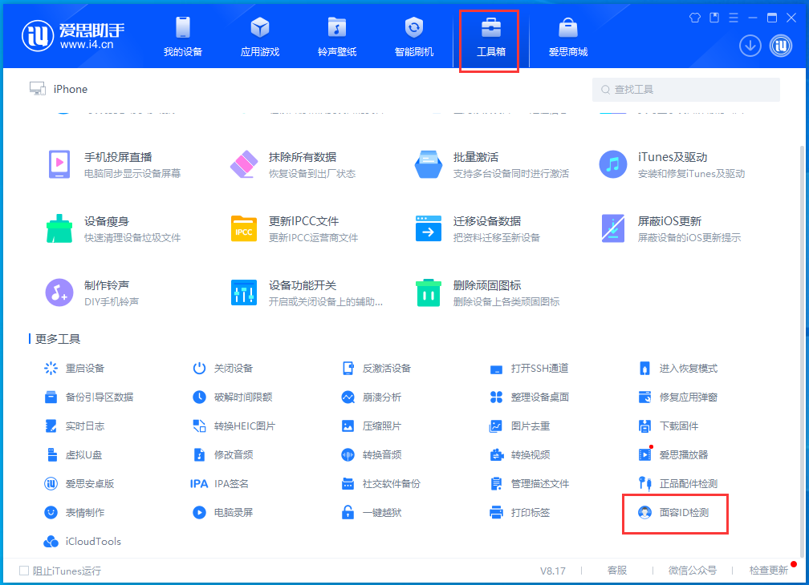809x585 pixels.
Task: Open the download manager arrow icon
Action: 750,46
